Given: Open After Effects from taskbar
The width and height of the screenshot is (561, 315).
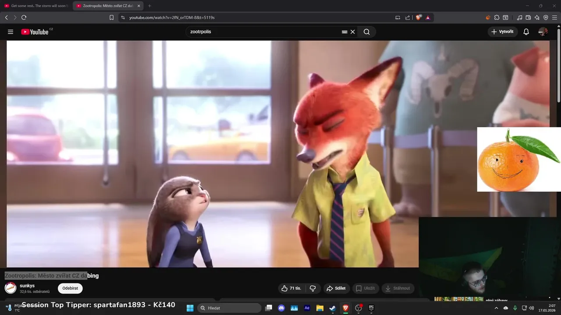Looking at the screenshot, I should click(307, 308).
